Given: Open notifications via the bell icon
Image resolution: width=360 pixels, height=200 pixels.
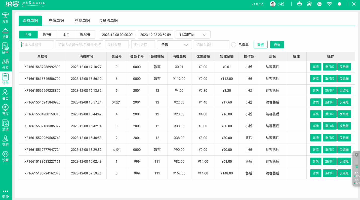Looking at the screenshot, I should click(339, 4).
